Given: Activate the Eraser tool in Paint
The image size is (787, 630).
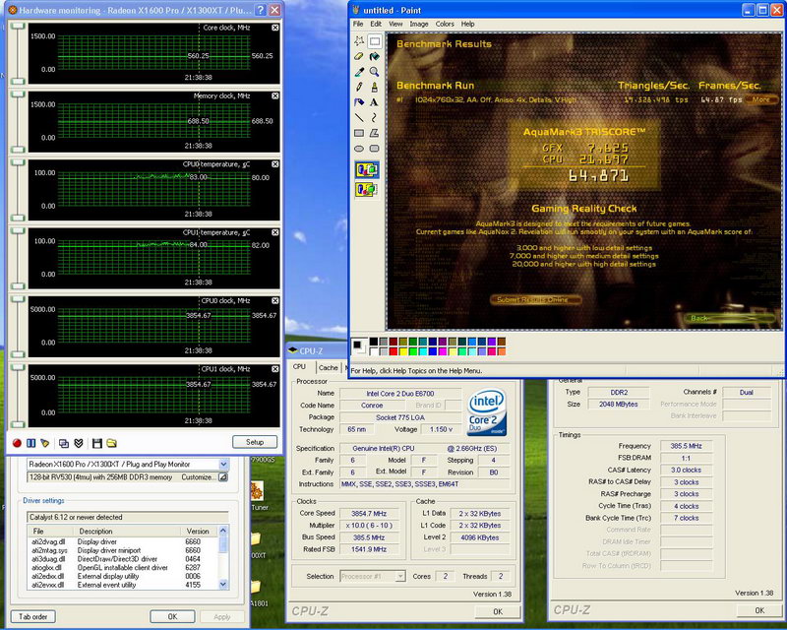Looking at the screenshot, I should (360, 56).
